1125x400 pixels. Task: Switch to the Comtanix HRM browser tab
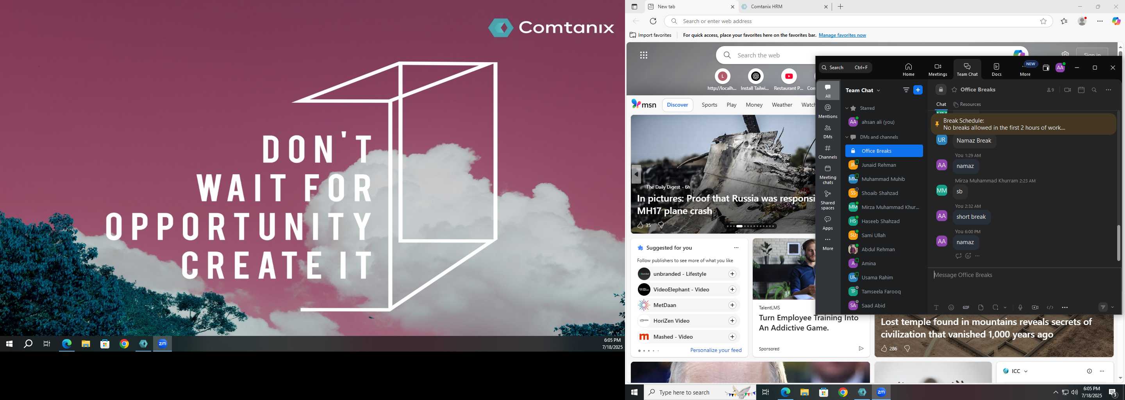(x=785, y=7)
